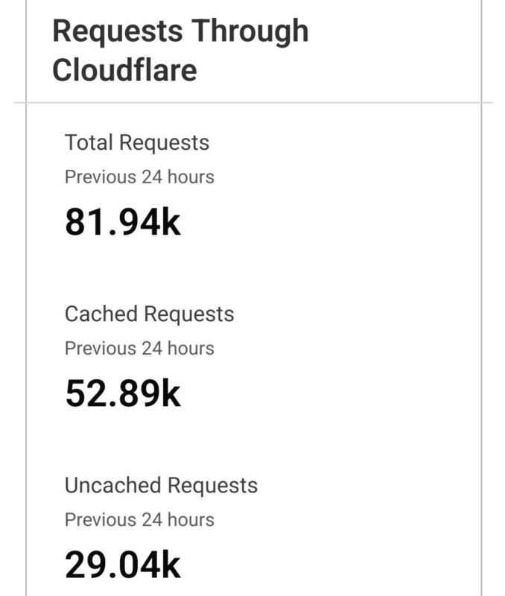Click Previous 24 hours below Cached Requests
The image size is (505, 596).
pyautogui.click(x=139, y=349)
